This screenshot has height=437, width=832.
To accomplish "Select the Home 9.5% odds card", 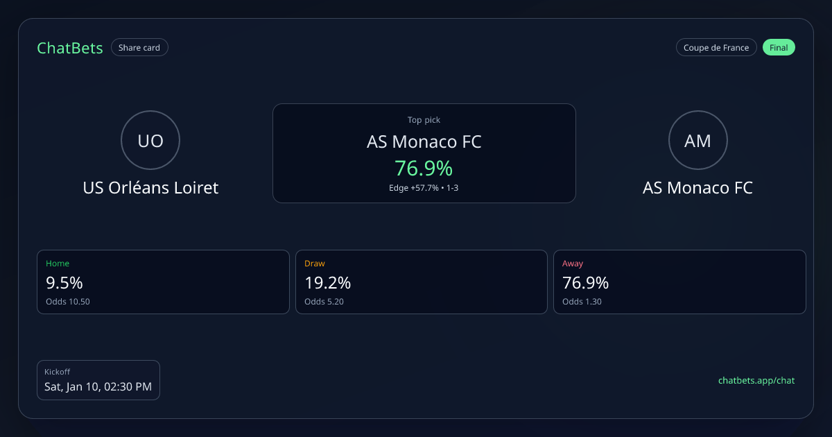I will [x=163, y=282].
